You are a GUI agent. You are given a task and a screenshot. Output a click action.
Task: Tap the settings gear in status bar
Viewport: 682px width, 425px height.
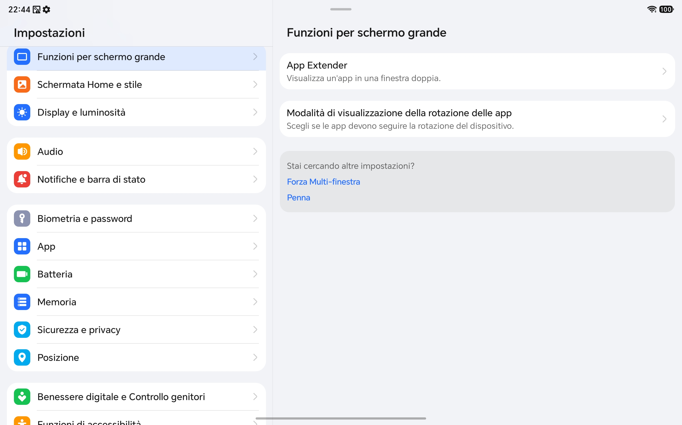(x=46, y=10)
